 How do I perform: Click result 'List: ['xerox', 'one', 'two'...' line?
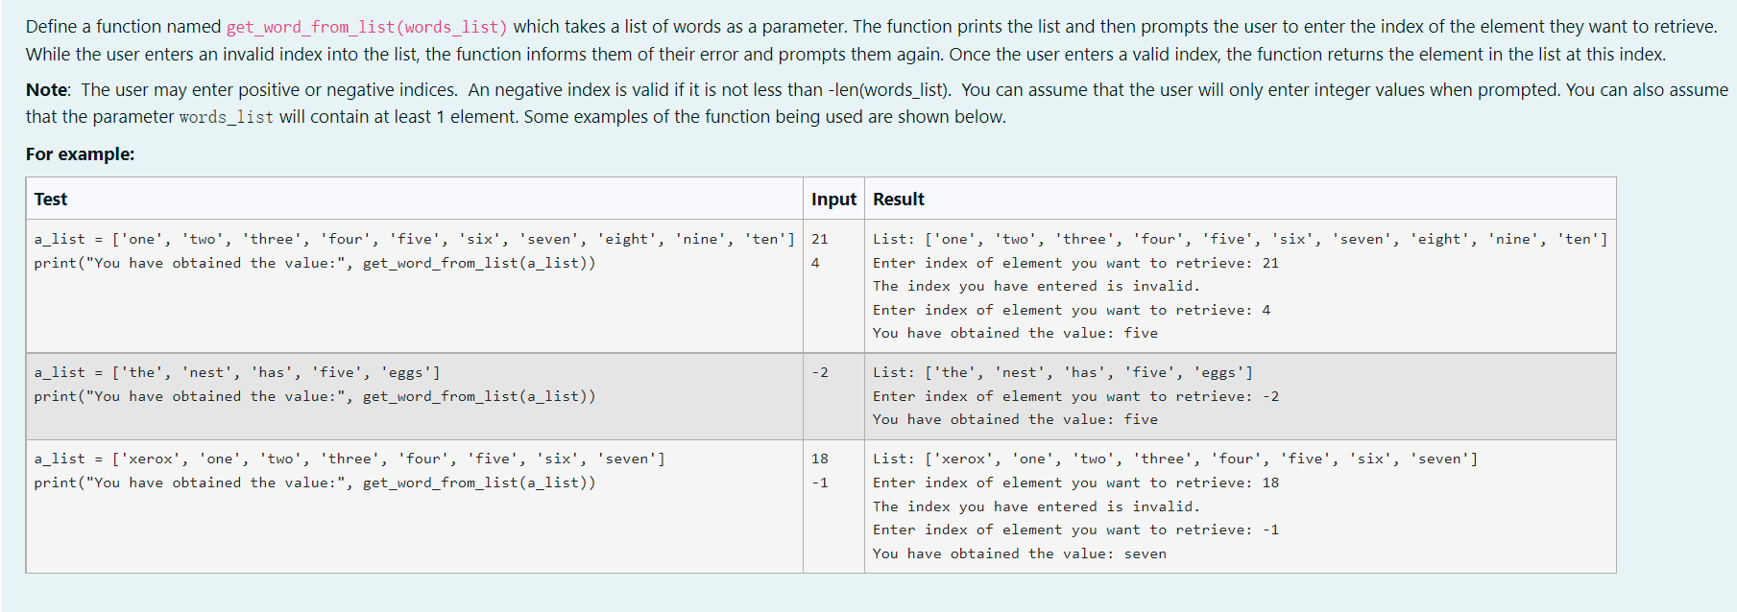(x=1175, y=459)
